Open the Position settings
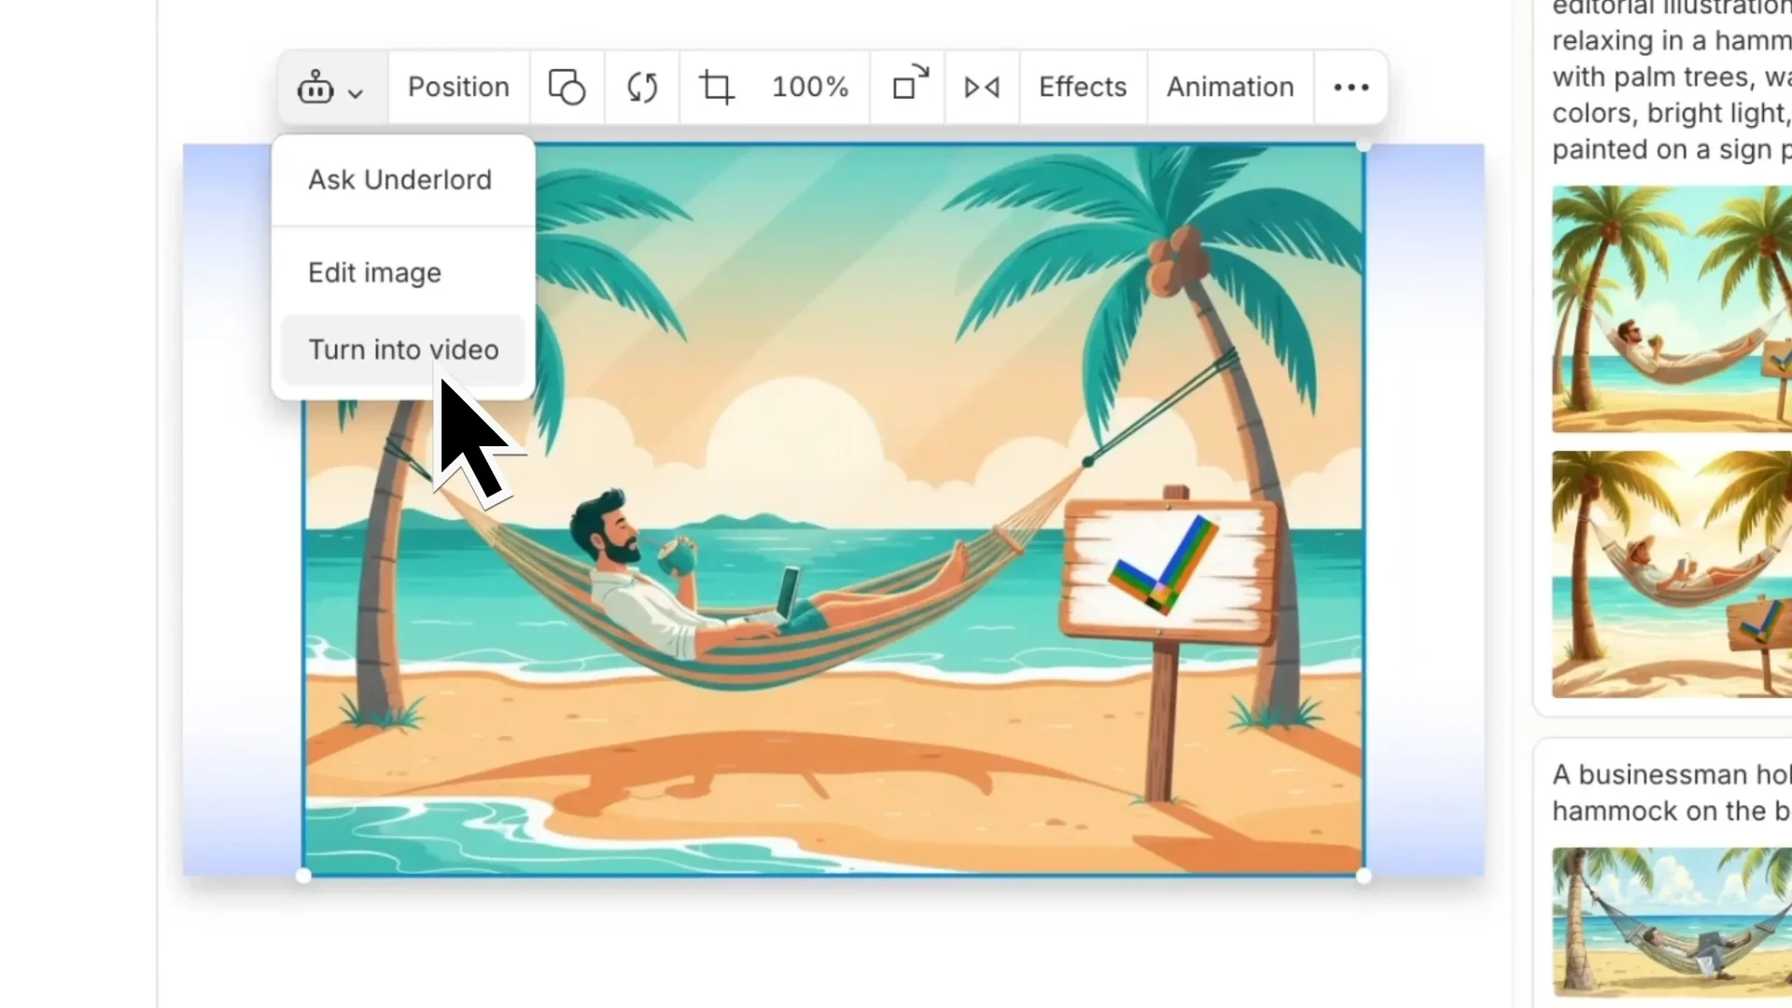This screenshot has height=1008, width=1792. (458, 87)
